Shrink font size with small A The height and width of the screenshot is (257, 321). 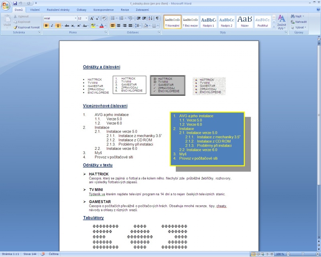98,18
